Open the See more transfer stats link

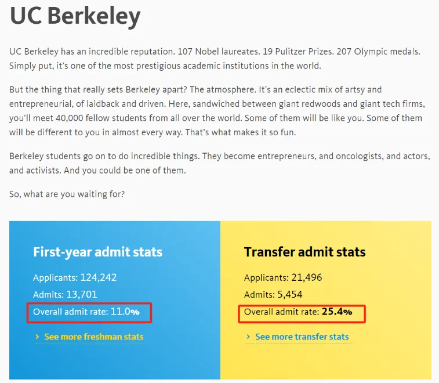(302, 337)
